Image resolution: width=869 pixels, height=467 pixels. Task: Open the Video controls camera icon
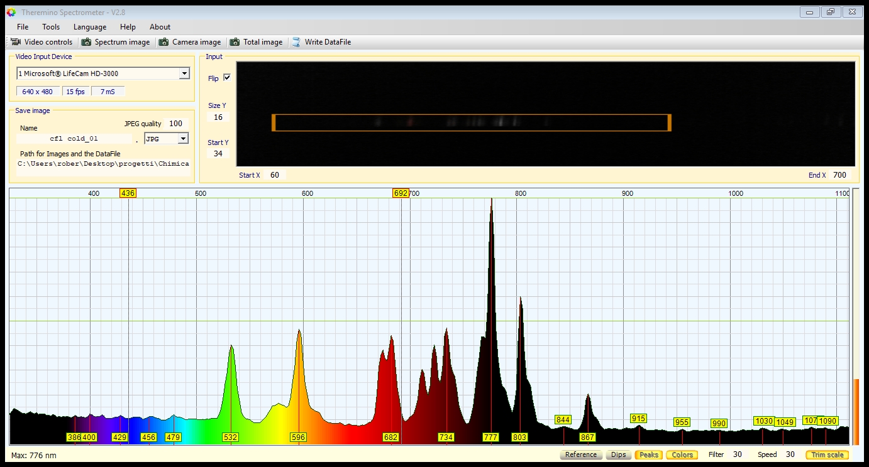click(x=16, y=42)
